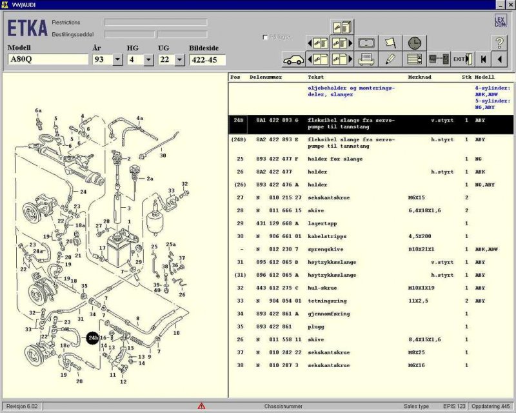Open the År year dropdown
The image size is (516, 413).
tap(117, 59)
